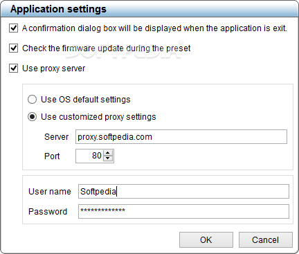Click the Server label
Screen dimensions: 299x254
click(56, 137)
